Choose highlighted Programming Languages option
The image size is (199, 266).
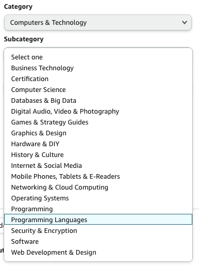[x=98, y=220]
